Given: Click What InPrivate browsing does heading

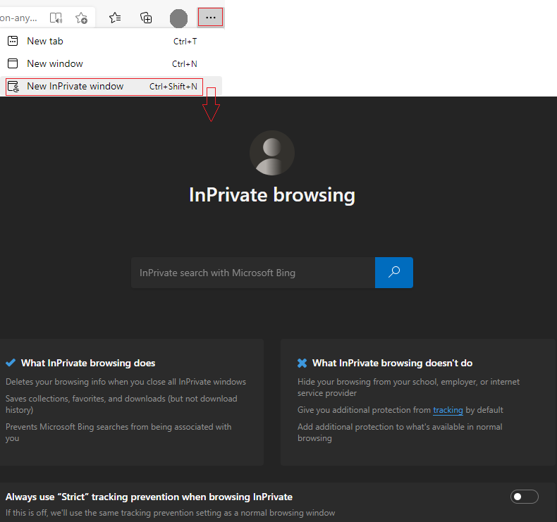Looking at the screenshot, I should [88, 363].
